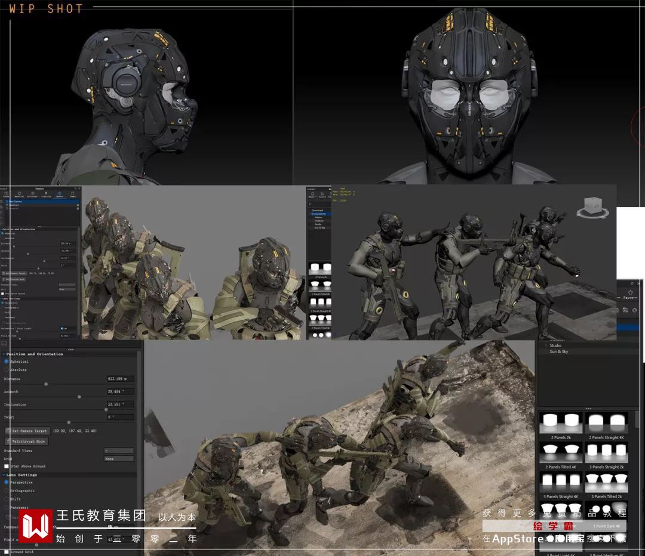645x556 pixels.
Task: Open the Image project tab
Action: click(72, 194)
